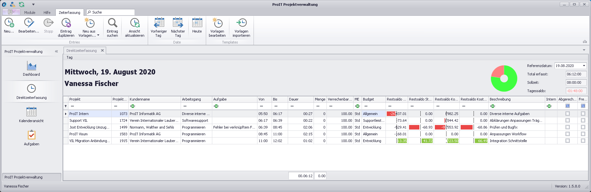Image resolution: width=591 pixels, height=192 pixels.
Task: Go to Vorheriger Tag
Action: click(x=159, y=23)
